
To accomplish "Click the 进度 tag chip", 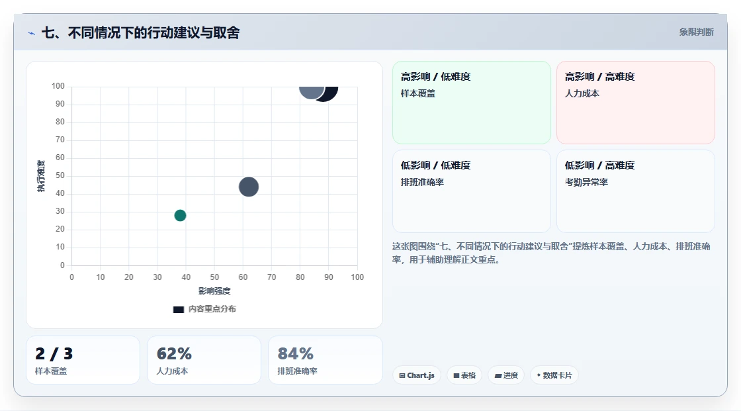I will coord(506,375).
